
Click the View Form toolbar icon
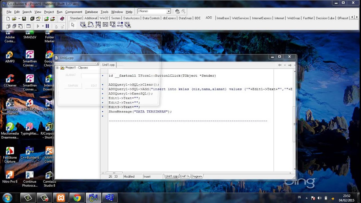click(14, 26)
